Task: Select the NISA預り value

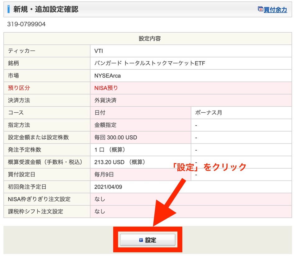Action: click(x=106, y=88)
